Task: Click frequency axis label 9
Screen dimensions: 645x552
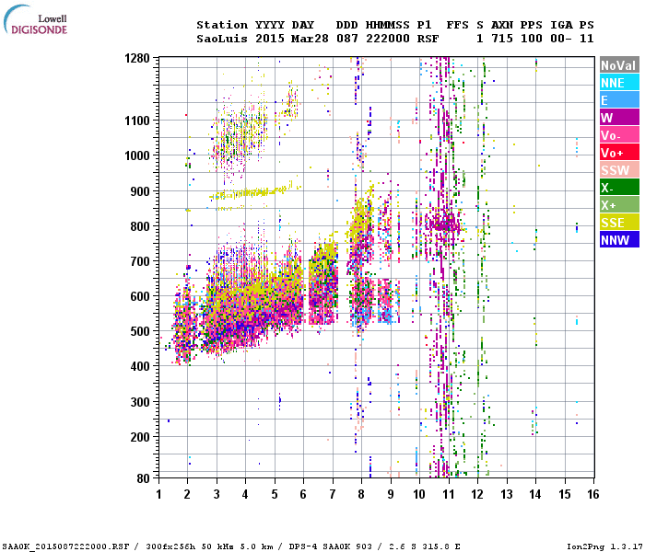Action: pyautogui.click(x=391, y=495)
